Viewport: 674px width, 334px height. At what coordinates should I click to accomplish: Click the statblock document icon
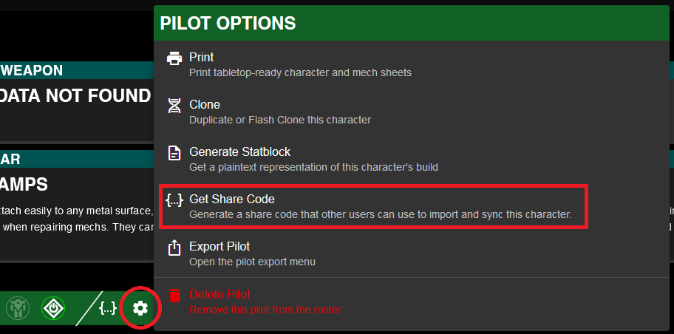[x=174, y=152]
